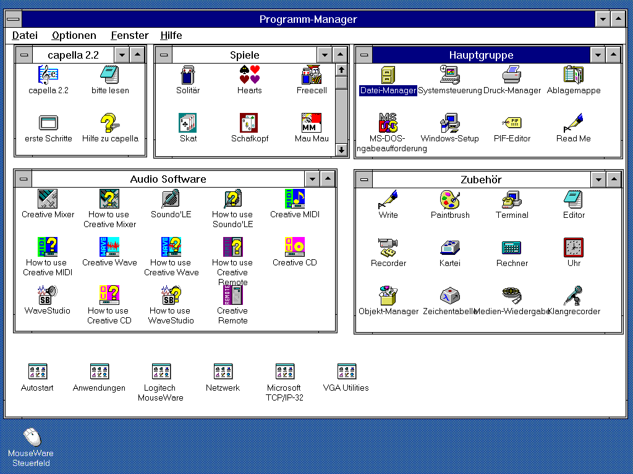Screen dimensions: 633x474
Task: Click the Freecell game icon
Action: [x=312, y=75]
